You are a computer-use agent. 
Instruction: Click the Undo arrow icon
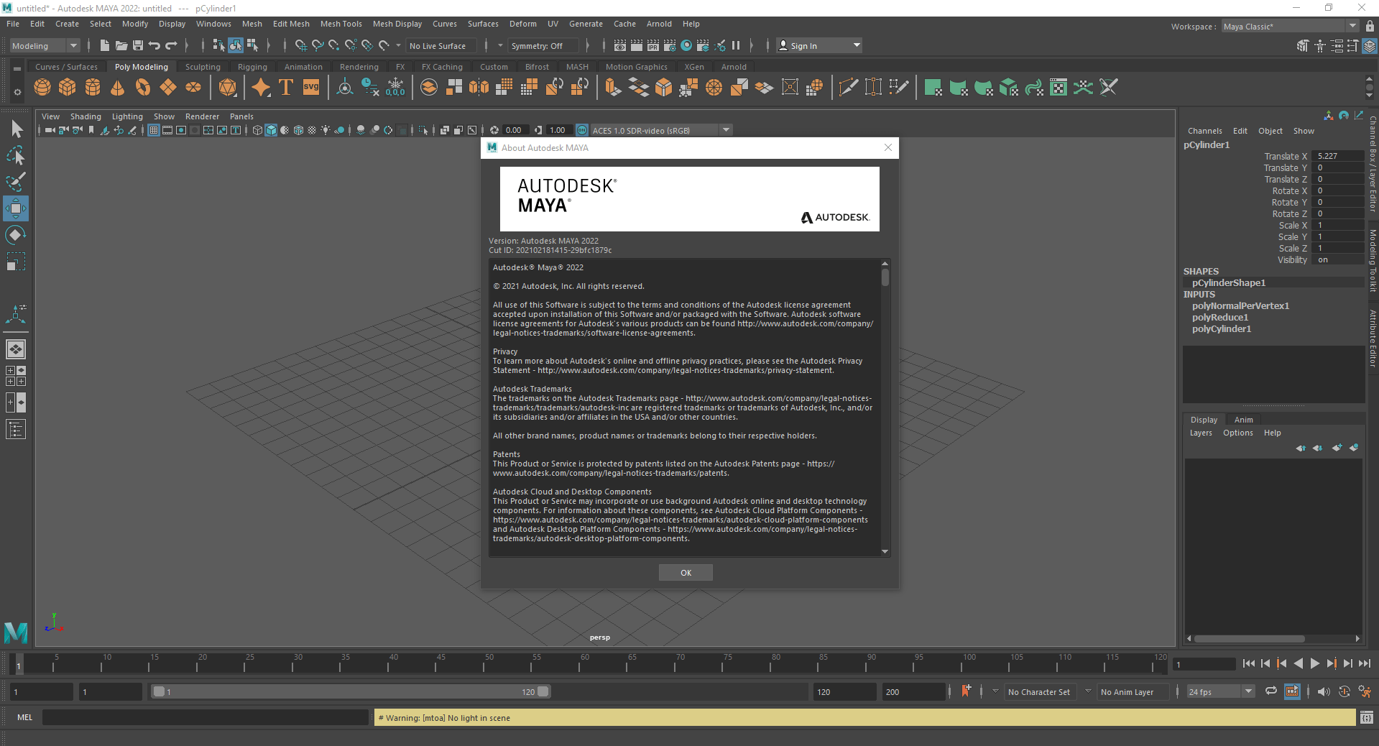coord(154,45)
